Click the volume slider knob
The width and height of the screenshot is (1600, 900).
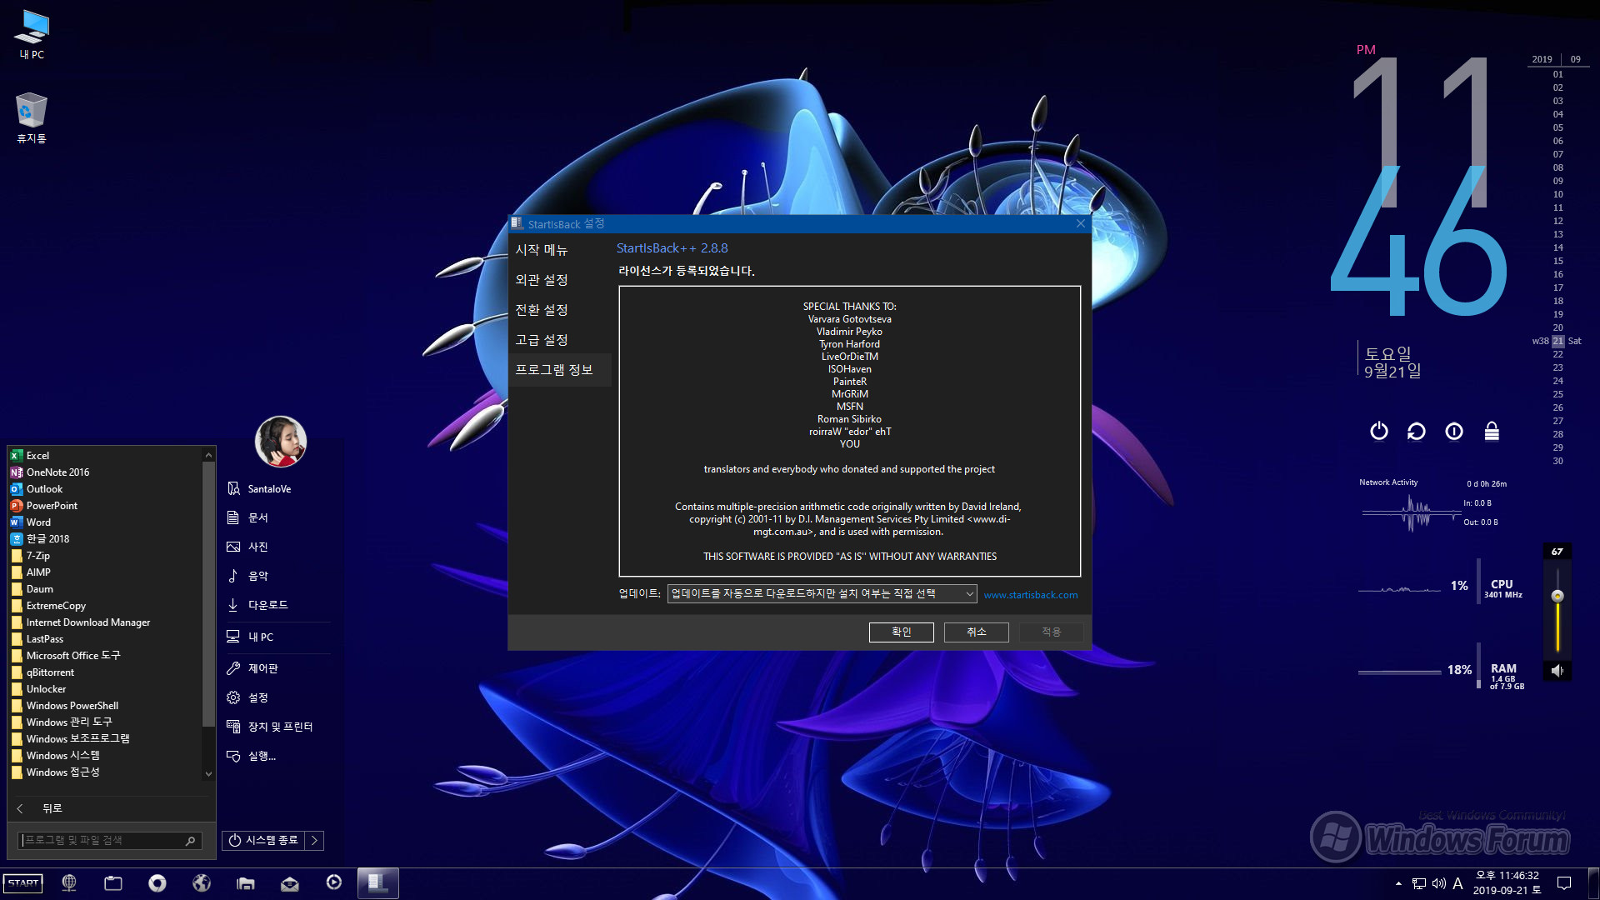(x=1557, y=596)
